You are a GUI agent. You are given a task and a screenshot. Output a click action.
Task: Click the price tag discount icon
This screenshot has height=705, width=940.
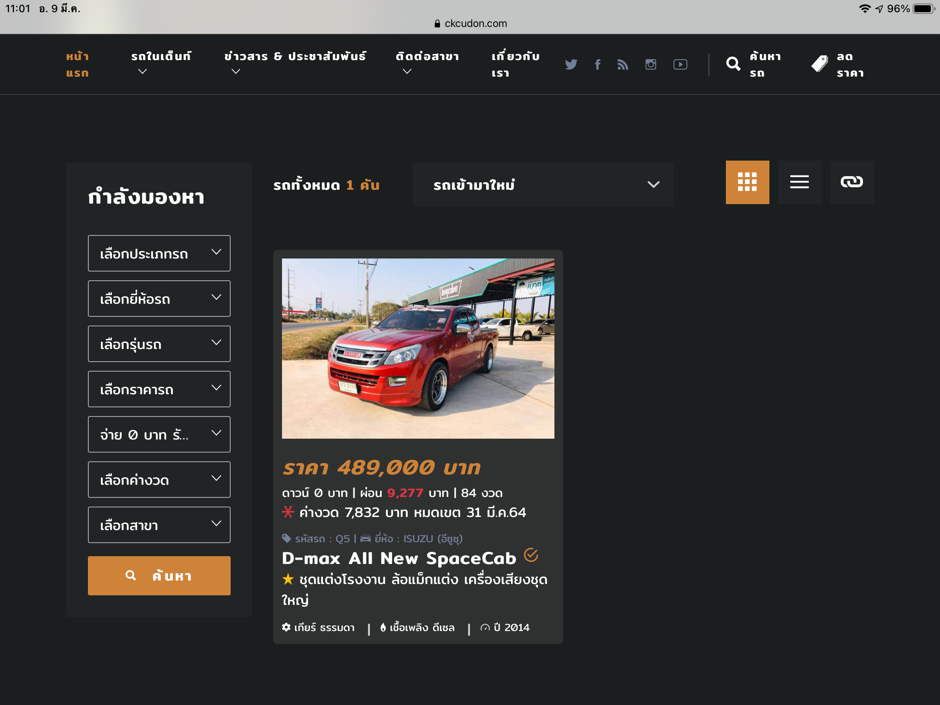coord(819,64)
